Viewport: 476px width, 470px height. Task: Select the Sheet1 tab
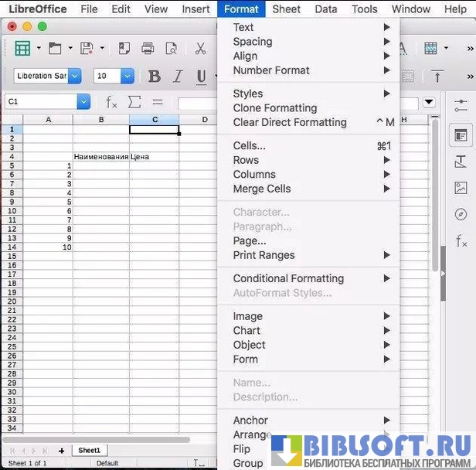click(x=89, y=451)
